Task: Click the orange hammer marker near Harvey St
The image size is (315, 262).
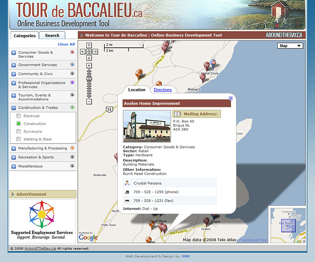Action: tap(139, 73)
